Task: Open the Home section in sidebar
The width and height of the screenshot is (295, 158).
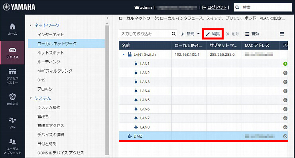Action: (x=12, y=29)
